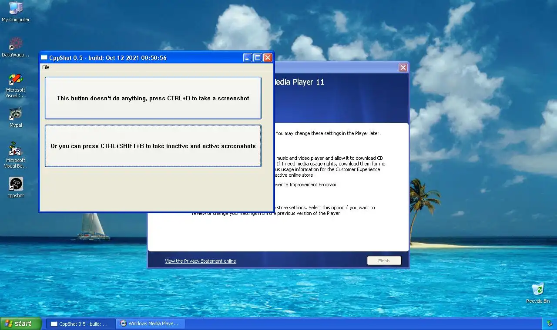557x330 pixels.
Task: Minimize the CppShot window
Action: pos(248,57)
